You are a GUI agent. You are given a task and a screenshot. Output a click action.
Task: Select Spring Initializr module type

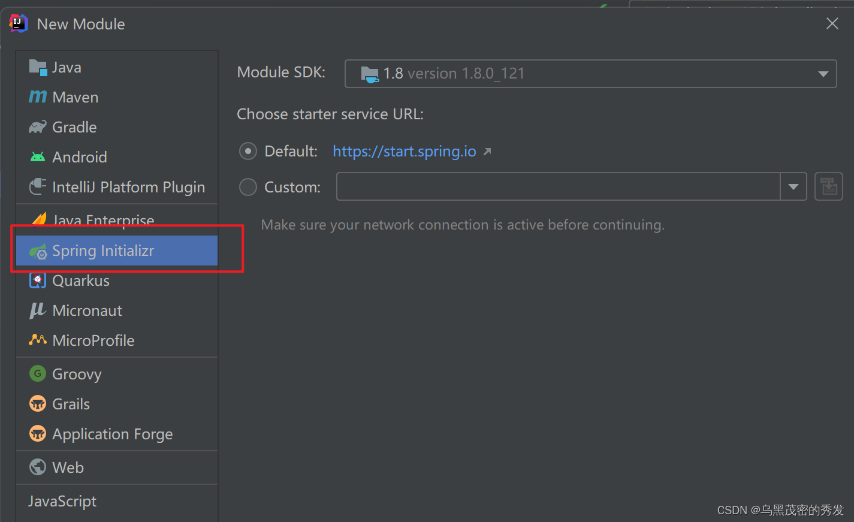[x=117, y=251]
